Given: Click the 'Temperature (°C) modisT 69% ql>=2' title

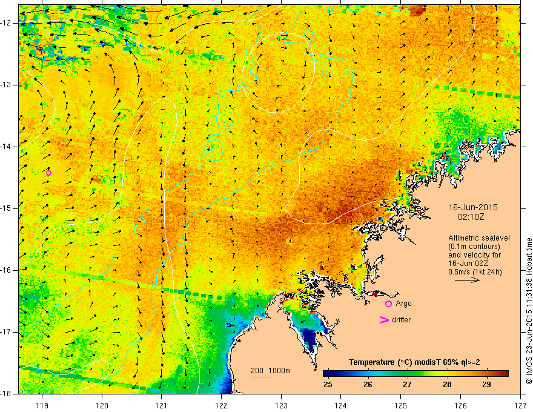Looking at the screenshot, I should click(x=414, y=362).
